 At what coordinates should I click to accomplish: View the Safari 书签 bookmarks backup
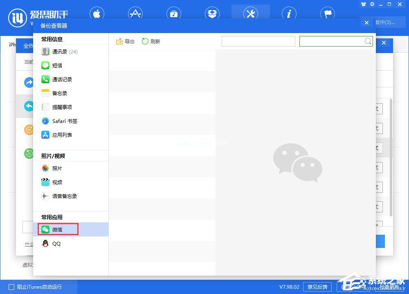point(63,121)
